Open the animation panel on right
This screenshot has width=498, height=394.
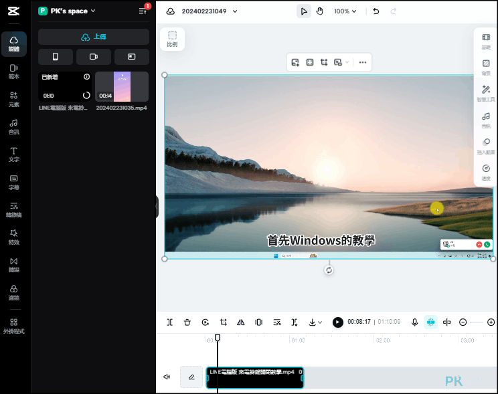(486, 146)
